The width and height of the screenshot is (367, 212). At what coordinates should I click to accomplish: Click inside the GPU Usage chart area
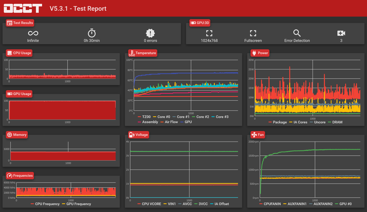pyautogui.click(x=62, y=110)
